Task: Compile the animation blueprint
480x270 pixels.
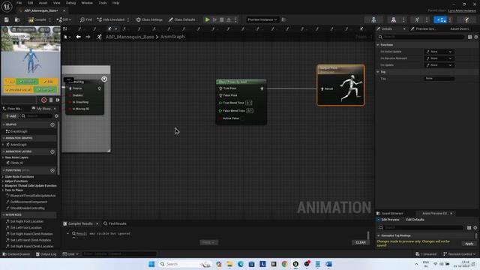Action: point(37,19)
